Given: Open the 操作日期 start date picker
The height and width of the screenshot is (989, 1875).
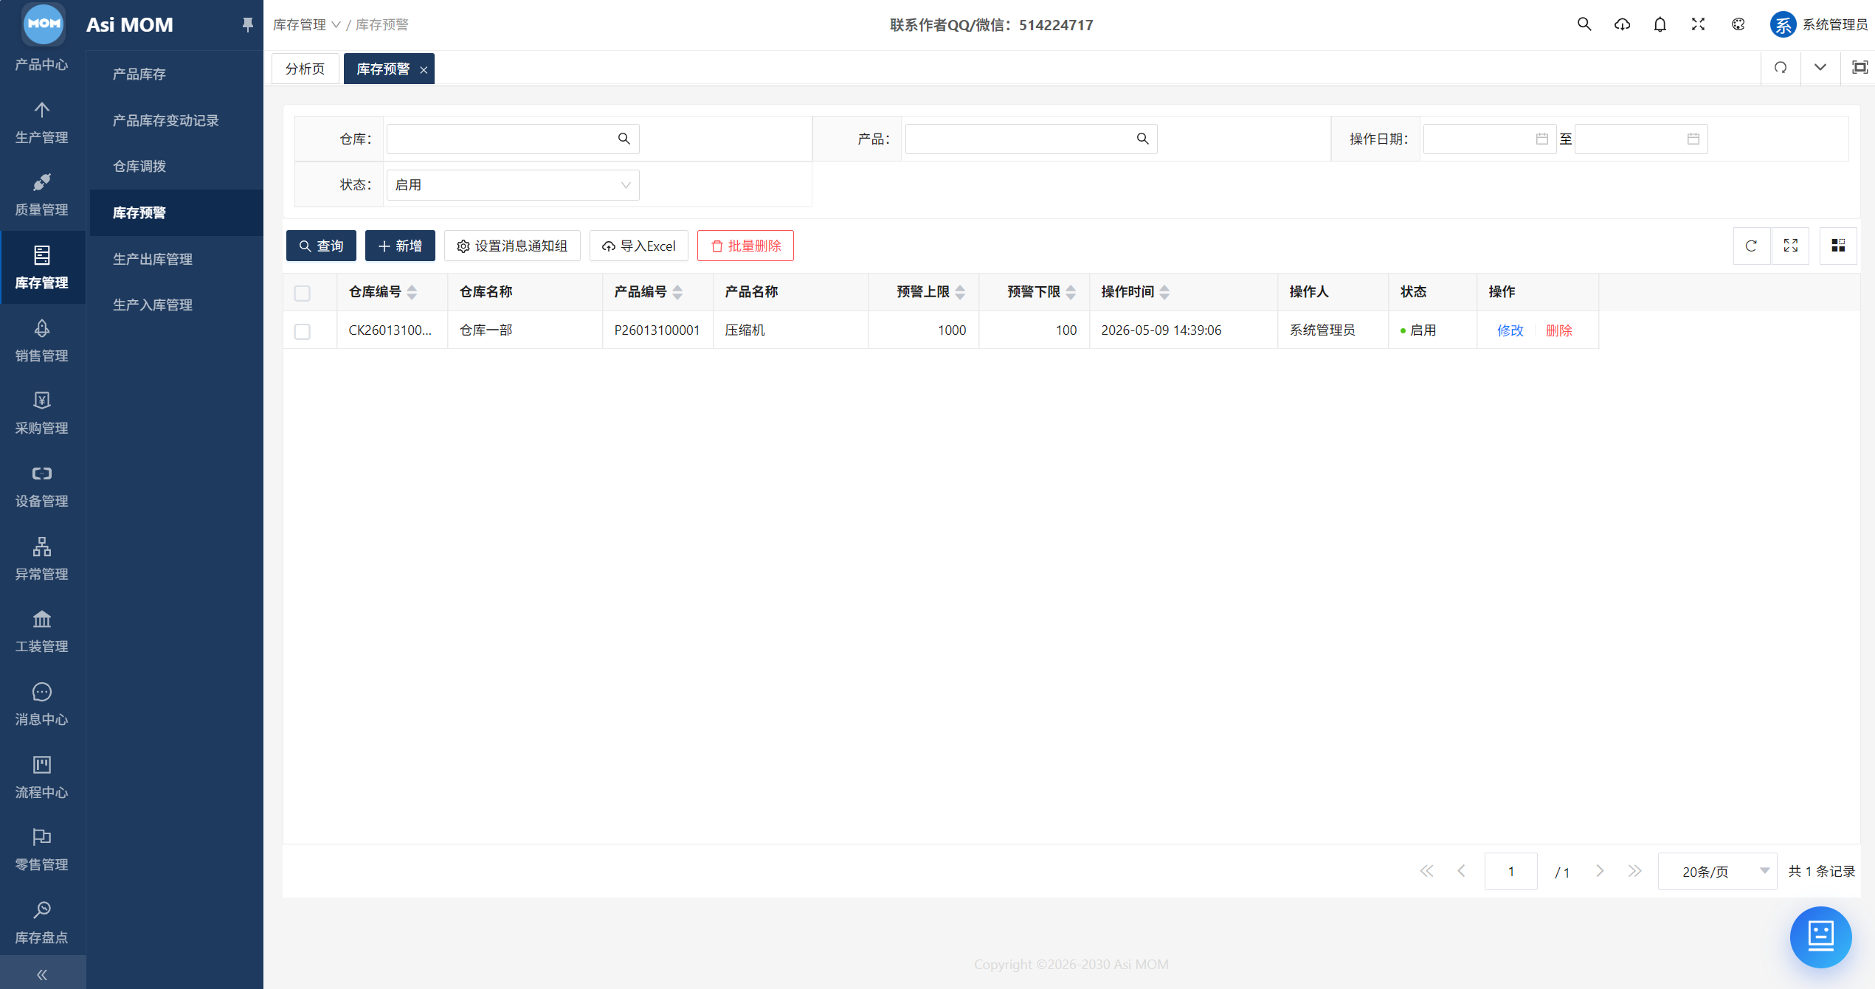Looking at the screenshot, I should click(1489, 139).
